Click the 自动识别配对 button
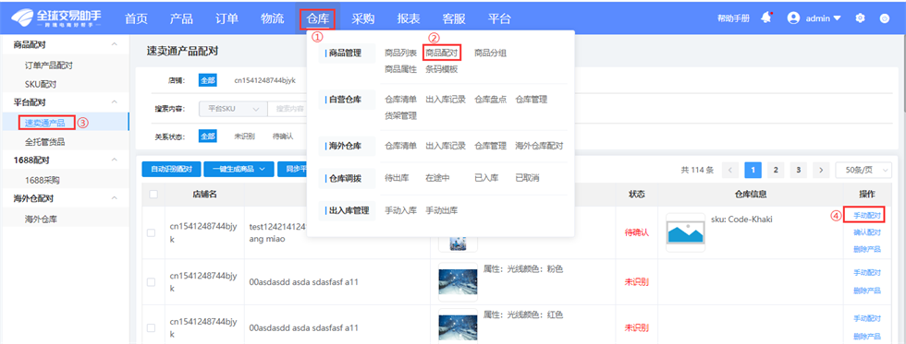The image size is (906, 344). (x=171, y=169)
